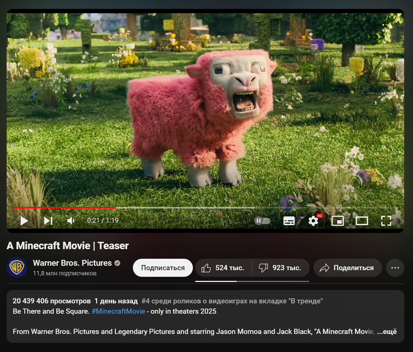Turn on subtitles with captions icon

[x=289, y=221]
